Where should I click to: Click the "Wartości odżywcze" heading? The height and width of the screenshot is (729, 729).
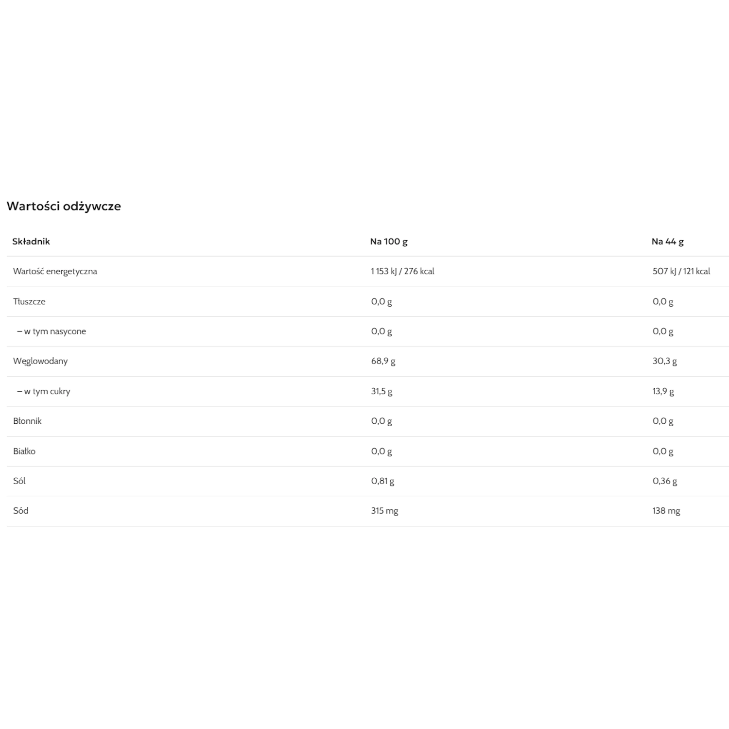pyautogui.click(x=64, y=206)
